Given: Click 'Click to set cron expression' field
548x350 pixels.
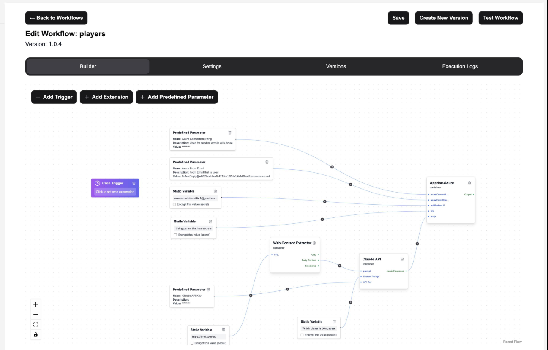Looking at the screenshot, I should point(115,192).
